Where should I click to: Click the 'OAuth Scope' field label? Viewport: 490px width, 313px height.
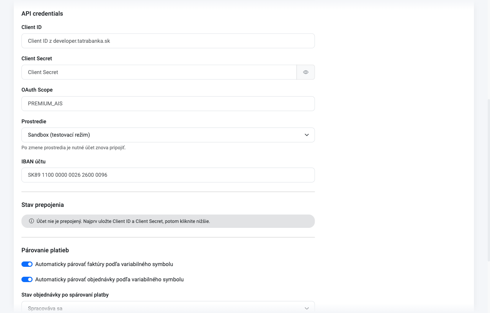pyautogui.click(x=37, y=90)
